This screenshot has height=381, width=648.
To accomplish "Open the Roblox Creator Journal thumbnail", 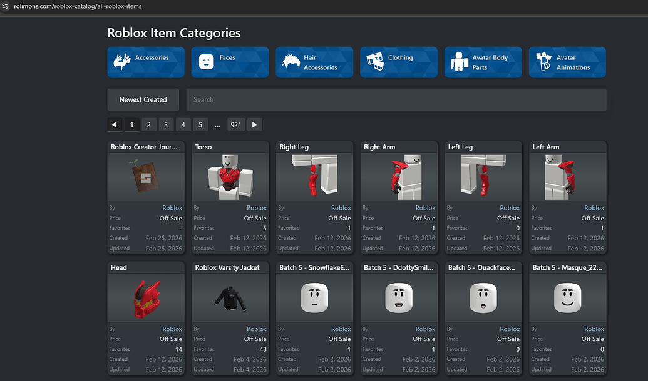I will pos(146,177).
